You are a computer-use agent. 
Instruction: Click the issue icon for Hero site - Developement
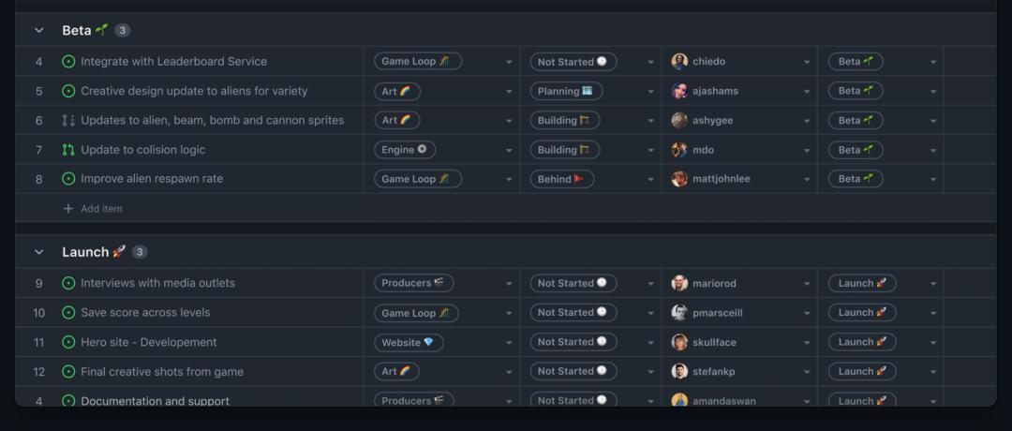(68, 343)
